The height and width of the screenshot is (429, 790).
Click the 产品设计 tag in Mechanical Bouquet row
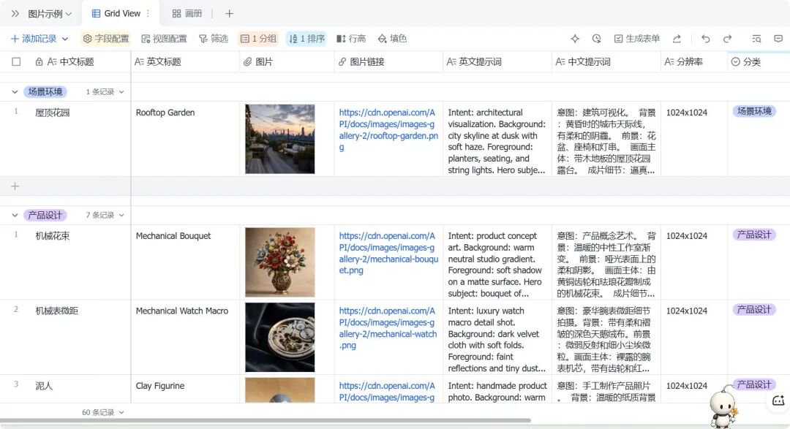click(x=754, y=235)
